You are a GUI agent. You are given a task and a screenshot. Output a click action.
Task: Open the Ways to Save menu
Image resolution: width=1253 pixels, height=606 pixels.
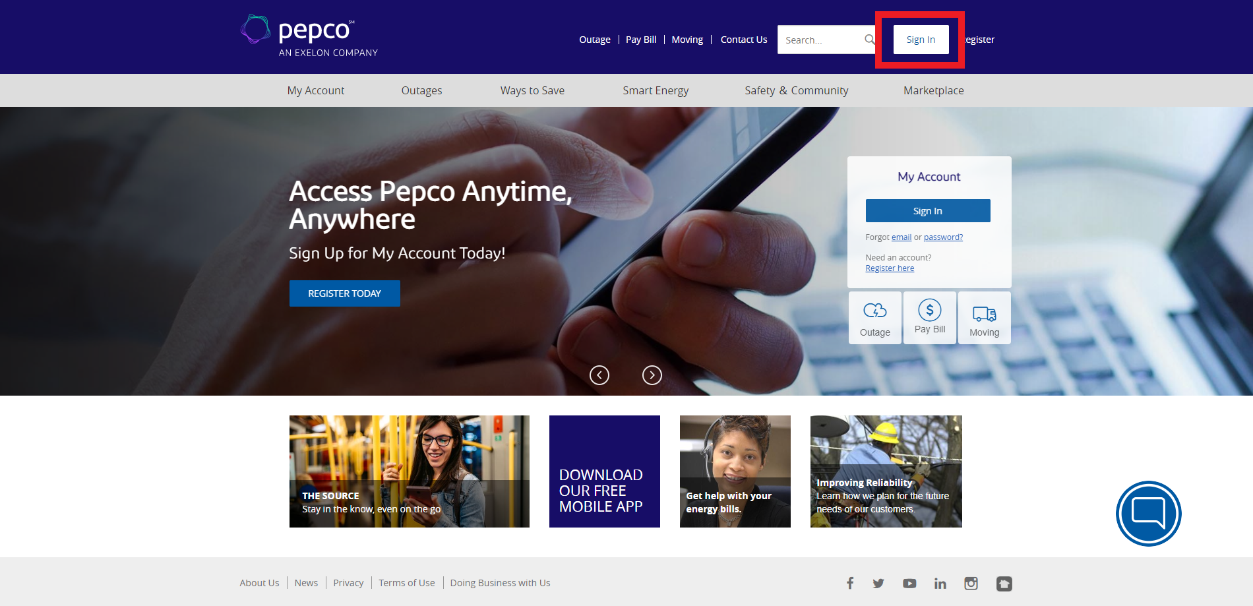click(x=532, y=90)
